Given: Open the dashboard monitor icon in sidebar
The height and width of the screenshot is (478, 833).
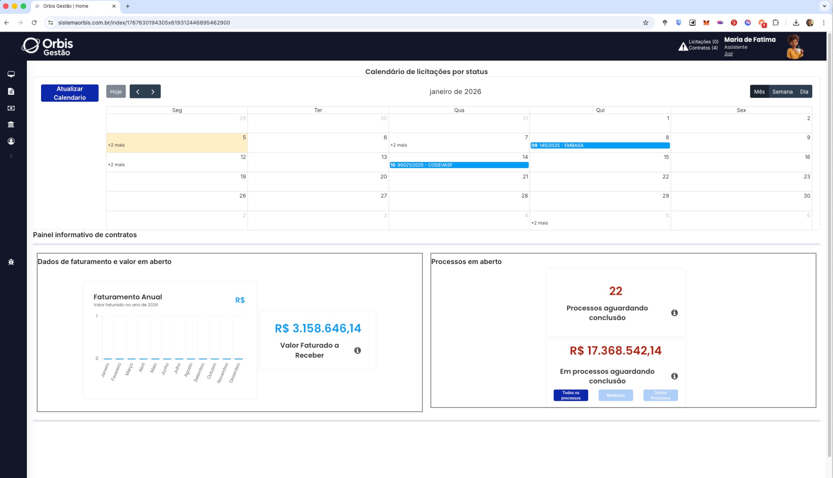Looking at the screenshot, I should click(11, 74).
